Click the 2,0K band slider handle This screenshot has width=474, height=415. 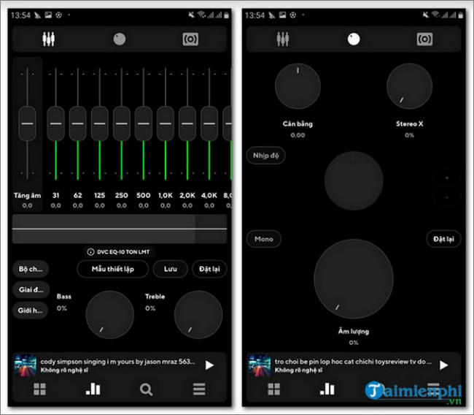187,123
